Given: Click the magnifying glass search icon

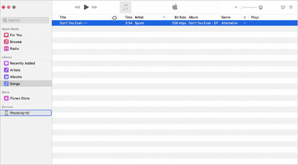Looking at the screenshot, I should pos(5,20).
